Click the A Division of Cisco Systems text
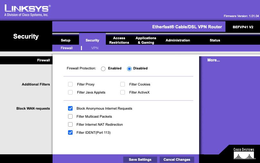 (26, 15)
